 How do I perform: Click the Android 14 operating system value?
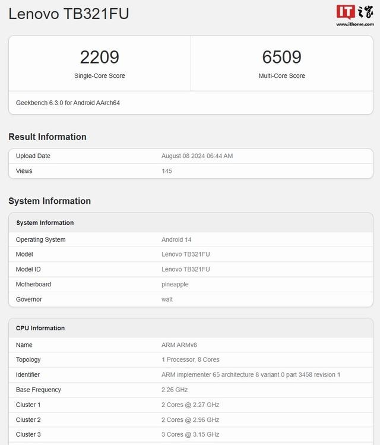coord(176,240)
